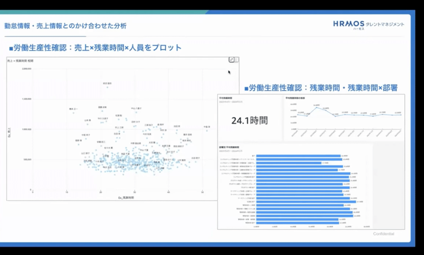This screenshot has height=255, width=424.
Task: Click the scatter point with most overtime hours
Action: tap(207, 130)
